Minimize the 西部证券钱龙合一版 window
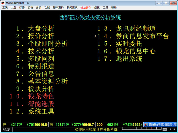 click(x=159, y=3)
